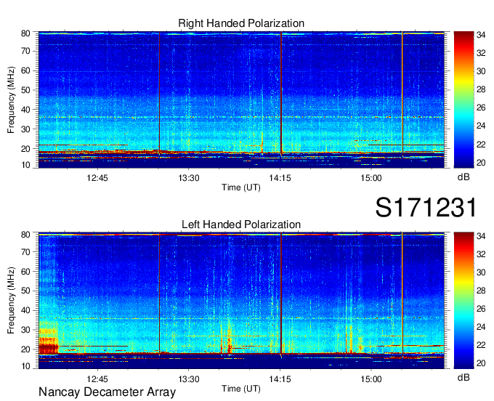
Task: Click the 50 MHz tick on Right Handed plot
Action: 25,90
